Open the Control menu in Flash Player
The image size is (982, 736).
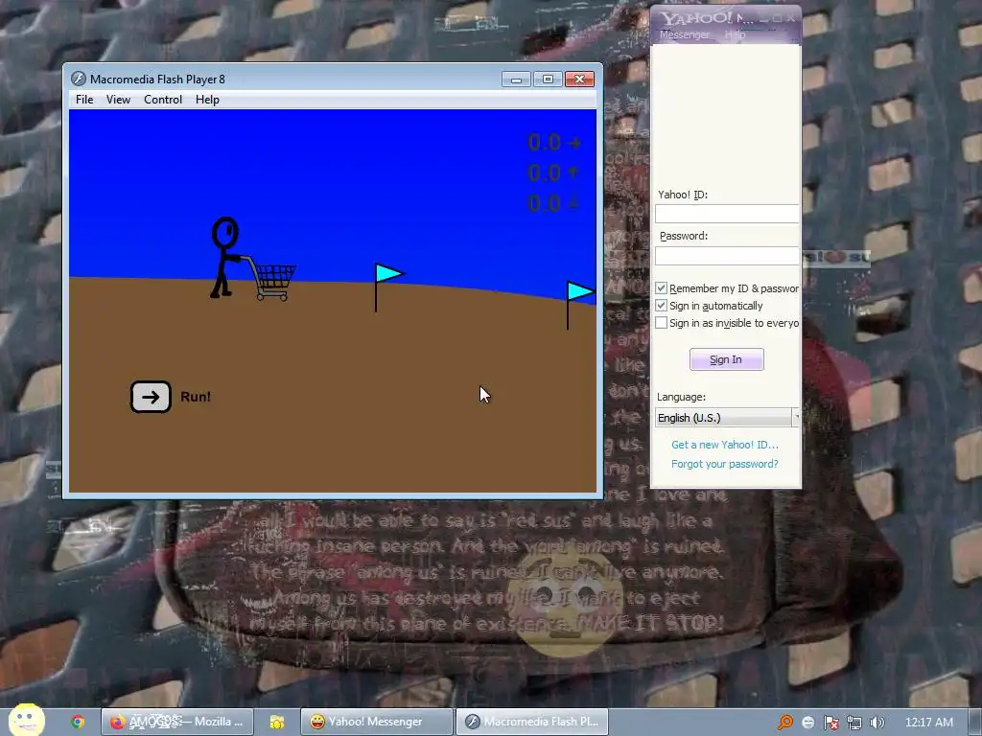tap(163, 100)
